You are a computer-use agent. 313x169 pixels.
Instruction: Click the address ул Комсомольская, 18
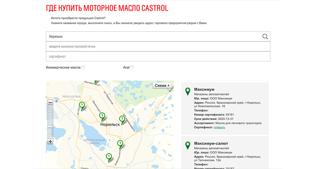click(x=210, y=106)
